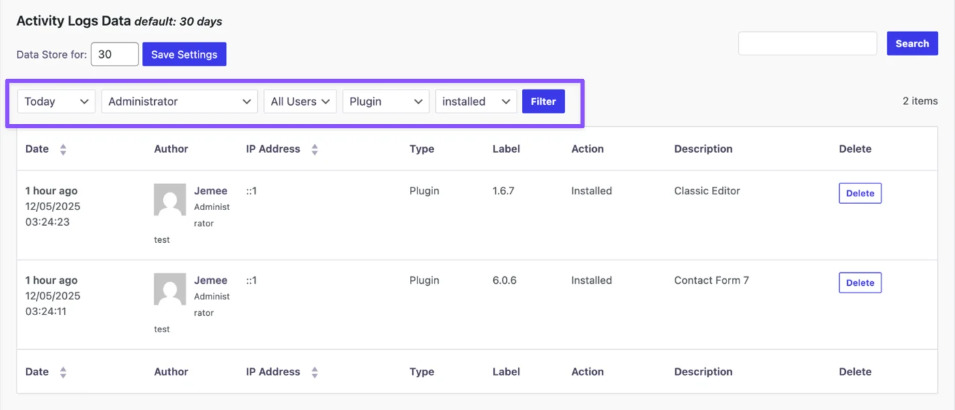Screen dimensions: 955x410
Task: Click the Data Store days field
Action: 114,54
